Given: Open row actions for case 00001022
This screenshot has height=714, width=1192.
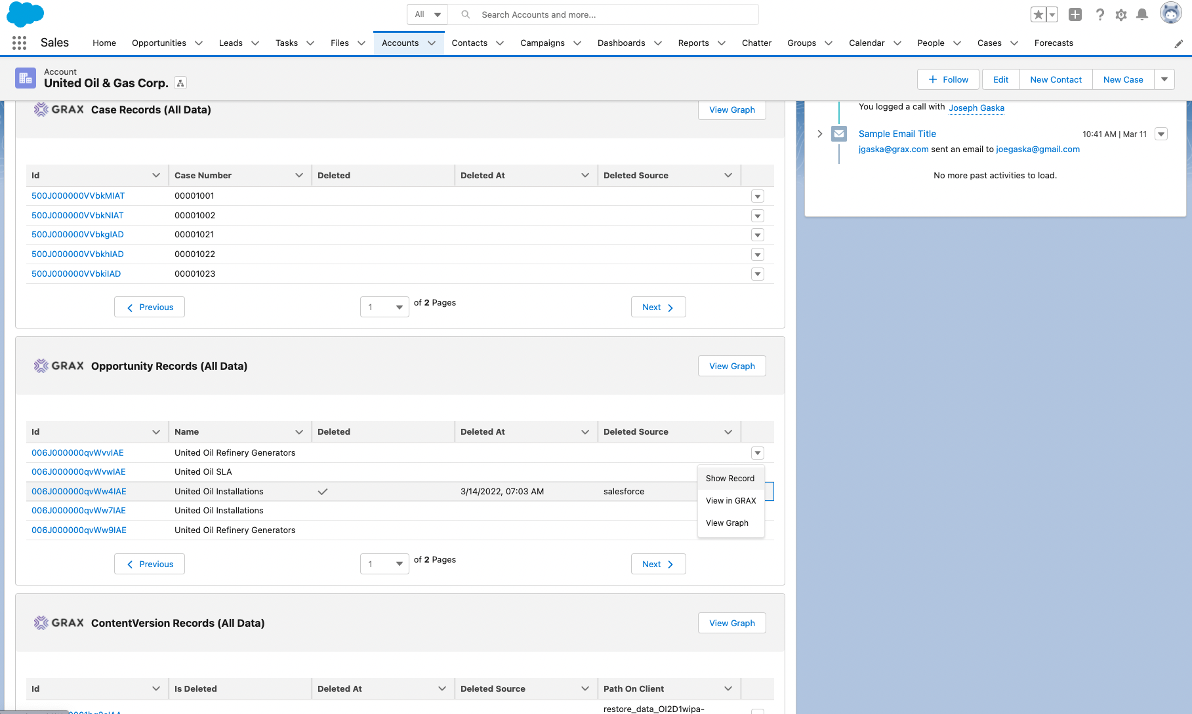Looking at the screenshot, I should pos(758,254).
